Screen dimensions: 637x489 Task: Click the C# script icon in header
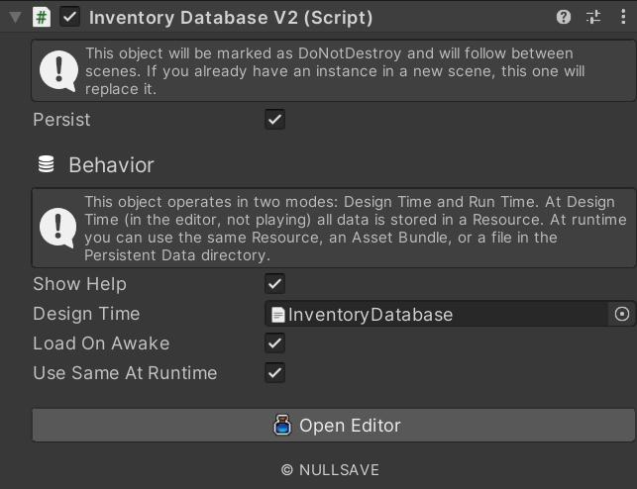[42, 17]
